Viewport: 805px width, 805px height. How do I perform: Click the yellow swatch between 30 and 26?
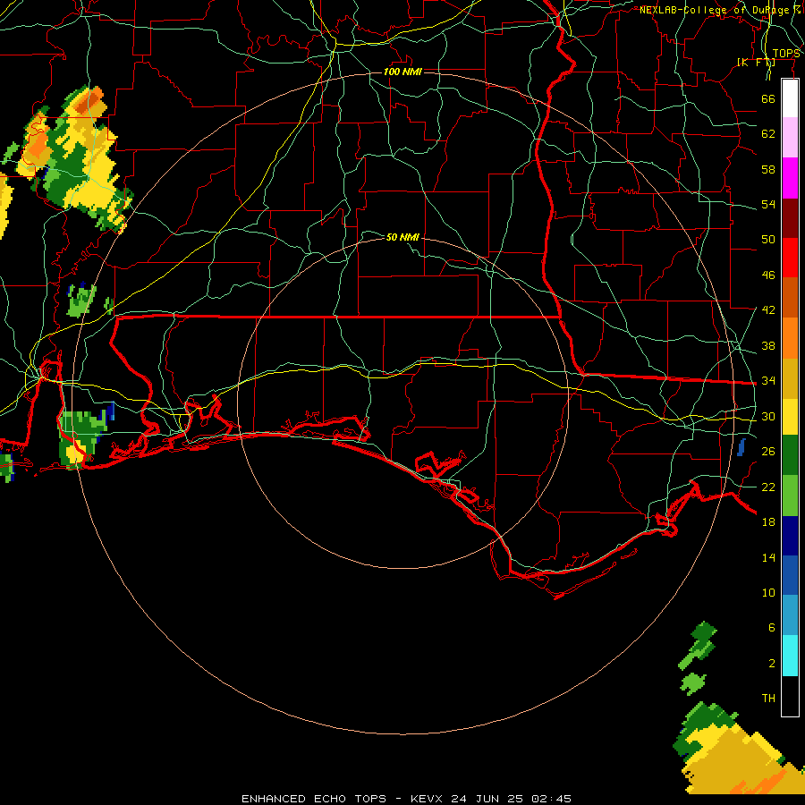pyautogui.click(x=790, y=417)
